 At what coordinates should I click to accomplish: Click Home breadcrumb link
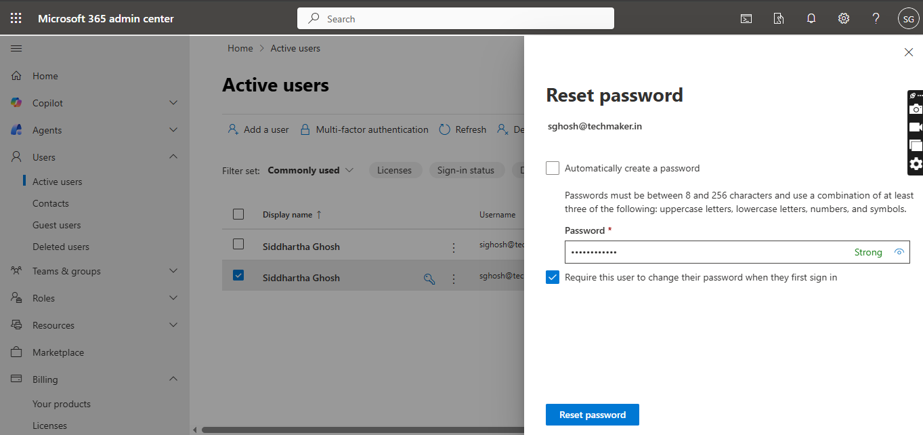tap(240, 48)
